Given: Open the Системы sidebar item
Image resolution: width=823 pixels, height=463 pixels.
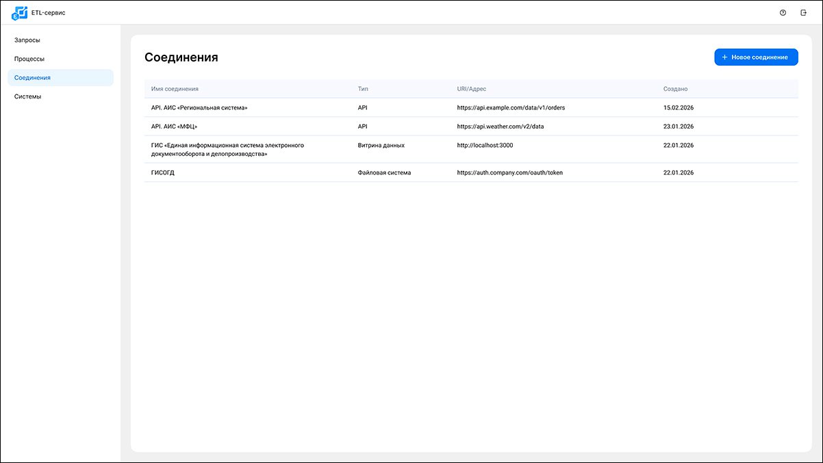Looking at the screenshot, I should pos(28,96).
